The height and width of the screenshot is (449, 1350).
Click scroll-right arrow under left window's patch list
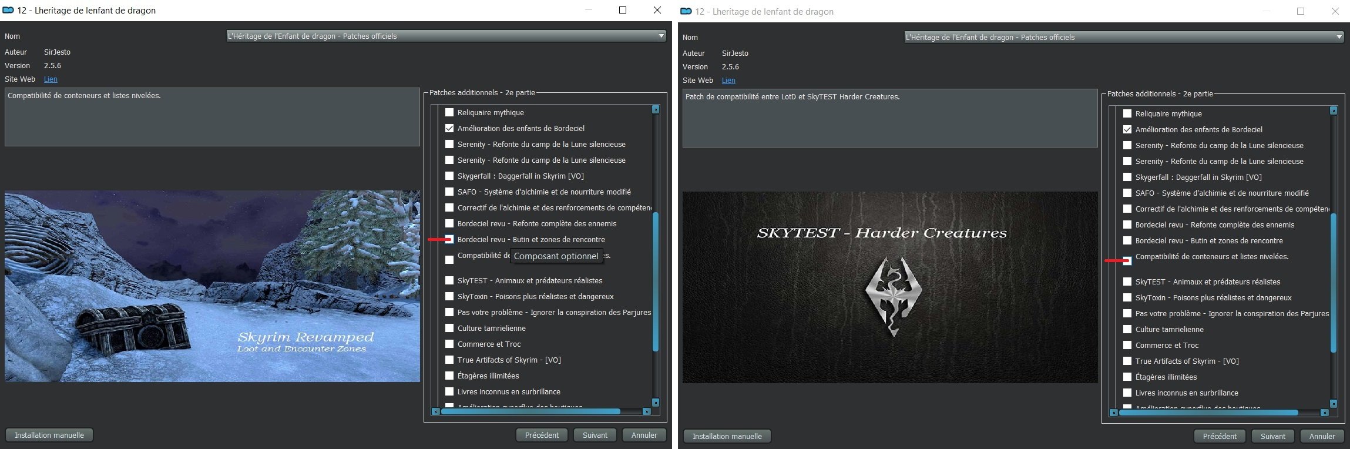[x=647, y=411]
